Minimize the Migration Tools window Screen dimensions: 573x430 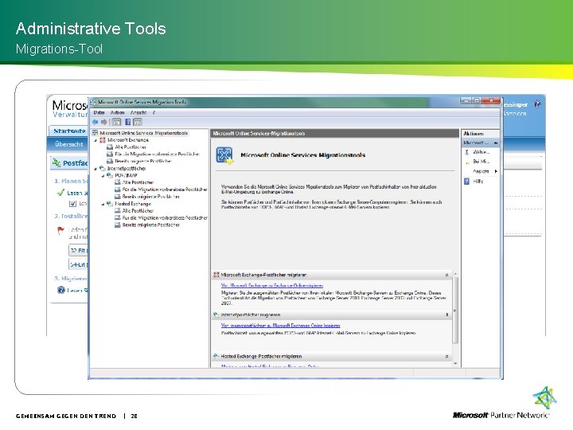(x=466, y=100)
